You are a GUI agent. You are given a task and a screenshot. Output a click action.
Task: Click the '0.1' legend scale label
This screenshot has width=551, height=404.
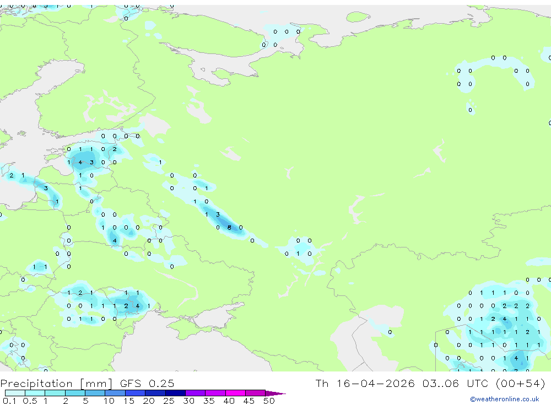pyautogui.click(x=9, y=401)
